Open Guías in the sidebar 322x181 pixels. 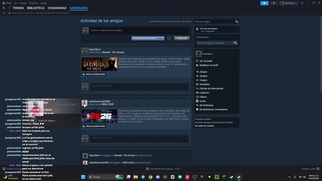(203, 101)
